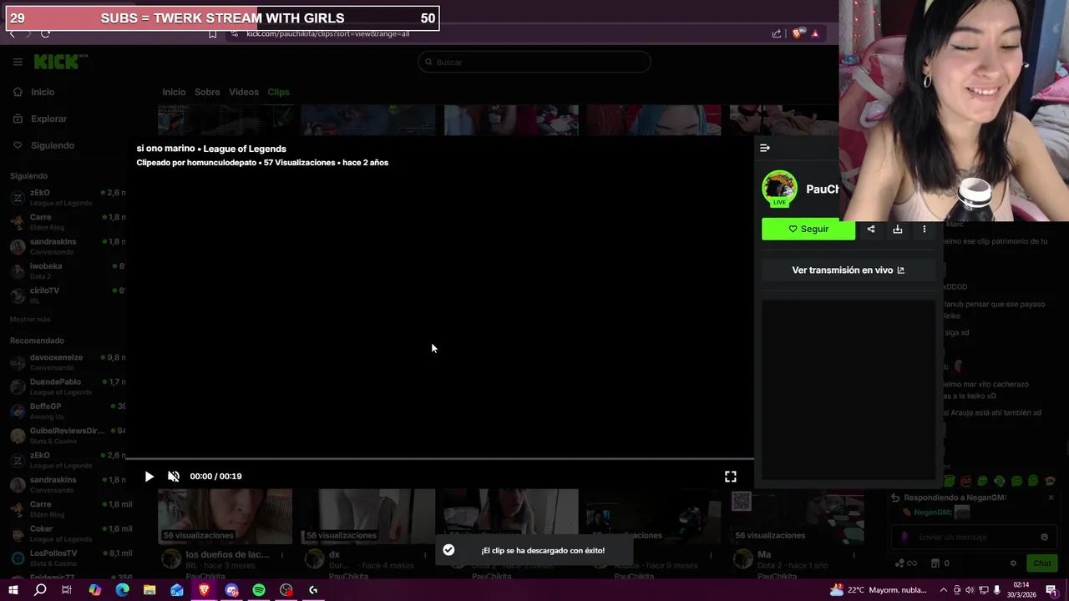Viewport: 1069px width, 601px height.
Task: Share the clip via the share icon
Action: [871, 229]
